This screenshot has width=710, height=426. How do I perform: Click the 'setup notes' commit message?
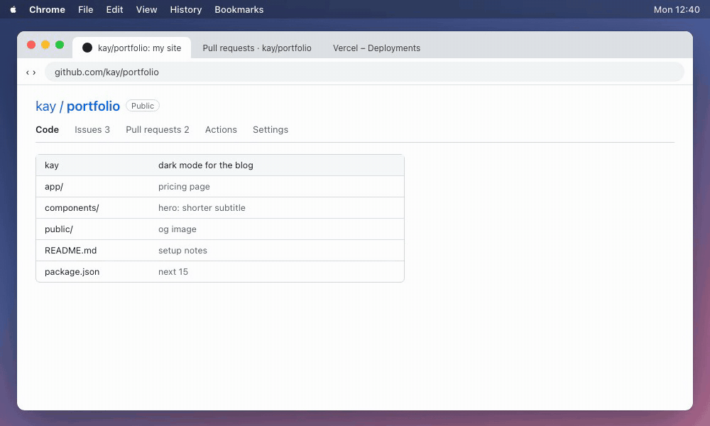182,251
